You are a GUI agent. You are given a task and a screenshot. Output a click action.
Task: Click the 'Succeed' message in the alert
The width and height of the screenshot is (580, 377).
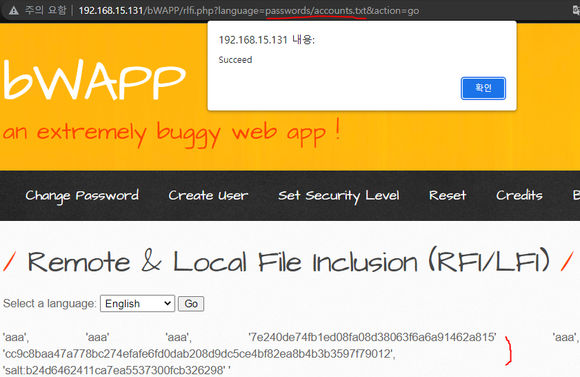235,59
